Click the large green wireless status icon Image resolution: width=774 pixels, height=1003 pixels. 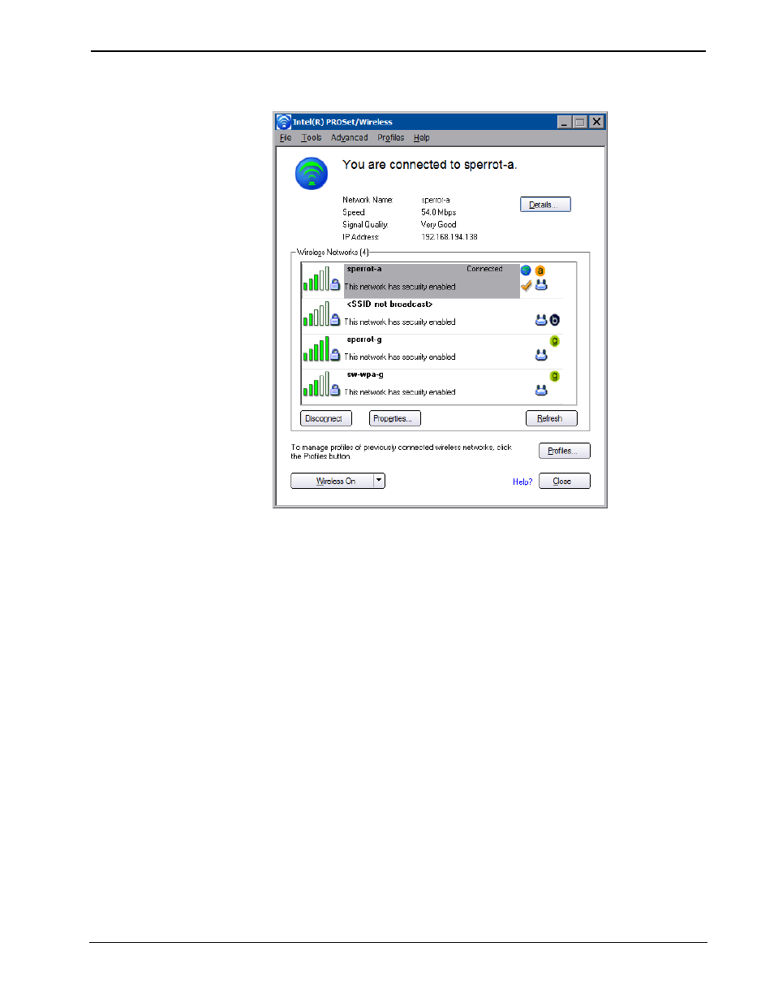(312, 173)
